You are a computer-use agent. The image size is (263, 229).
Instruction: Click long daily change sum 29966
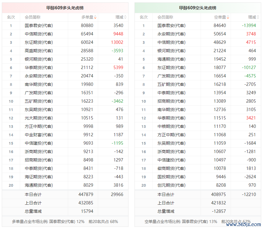coord(117,194)
